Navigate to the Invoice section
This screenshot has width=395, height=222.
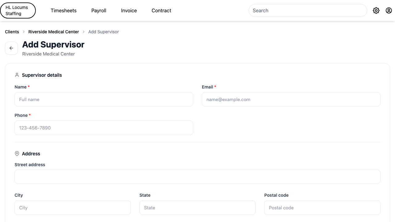[x=129, y=10]
